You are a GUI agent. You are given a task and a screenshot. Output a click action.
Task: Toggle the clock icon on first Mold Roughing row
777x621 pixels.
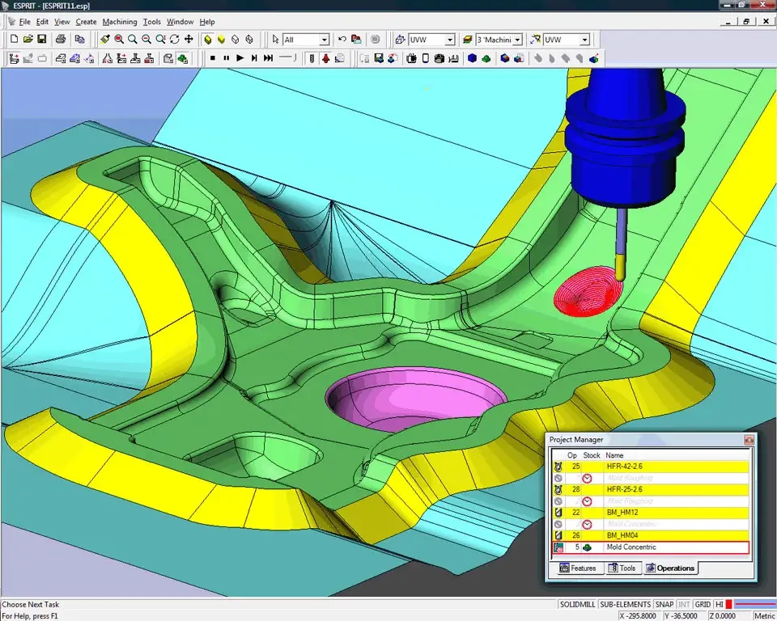(587, 479)
